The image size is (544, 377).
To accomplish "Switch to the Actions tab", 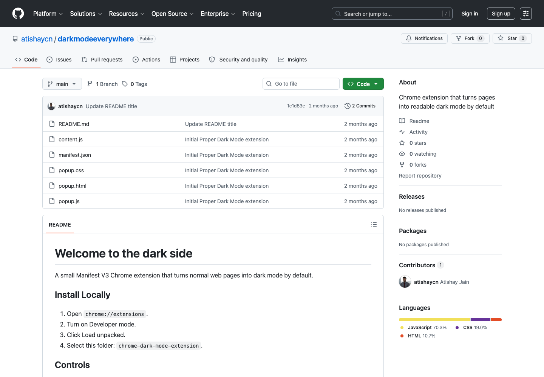I will coord(147,60).
